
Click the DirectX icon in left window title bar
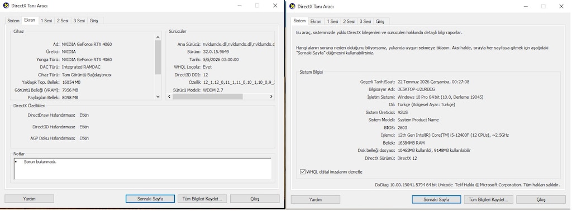coord(6,6)
